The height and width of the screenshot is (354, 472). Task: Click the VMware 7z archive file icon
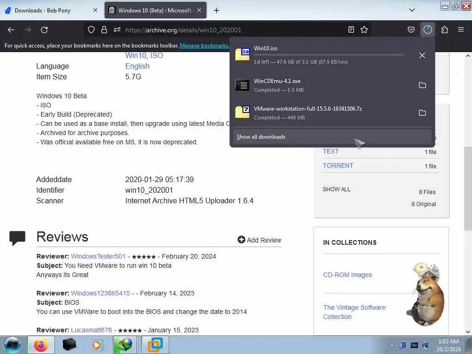point(242,112)
